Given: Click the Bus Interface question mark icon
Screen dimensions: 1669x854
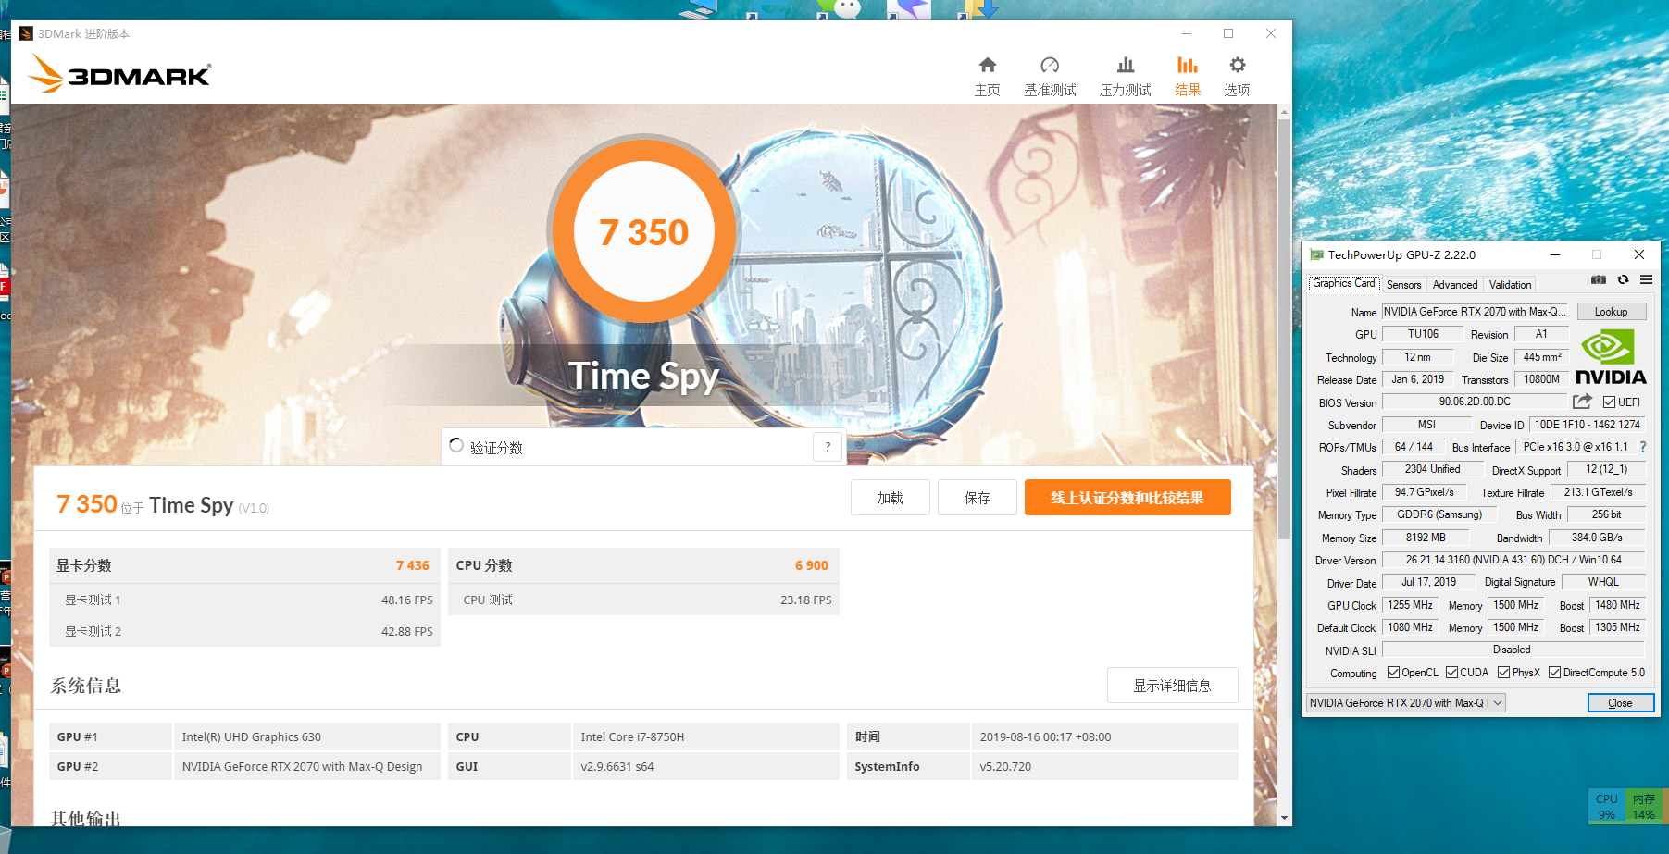Looking at the screenshot, I should [x=1643, y=447].
